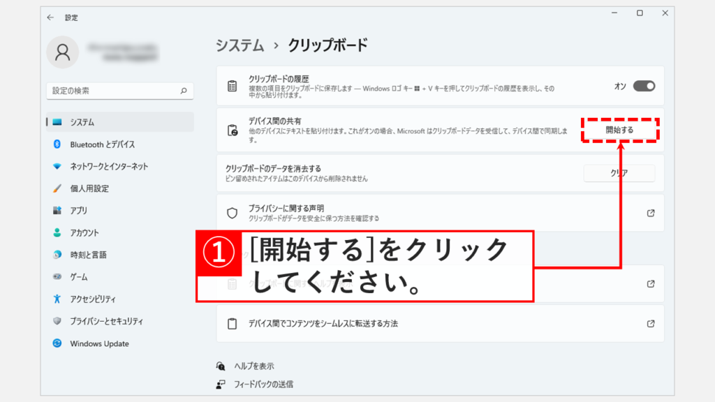The image size is (715, 402).
Task: Click the アプリ icon in sidebar
Action: [x=57, y=211]
